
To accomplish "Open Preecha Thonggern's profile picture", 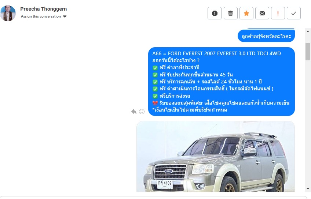I will point(8,13).
